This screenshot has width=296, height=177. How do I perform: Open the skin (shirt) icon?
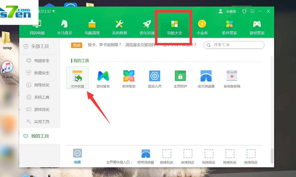[x=244, y=11]
